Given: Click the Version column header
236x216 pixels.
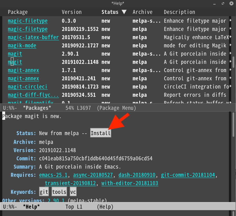Looking at the screenshot, I should [x=72, y=12].
